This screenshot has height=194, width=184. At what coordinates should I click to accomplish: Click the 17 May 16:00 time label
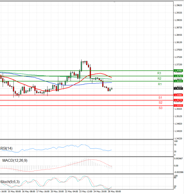click(43, 192)
